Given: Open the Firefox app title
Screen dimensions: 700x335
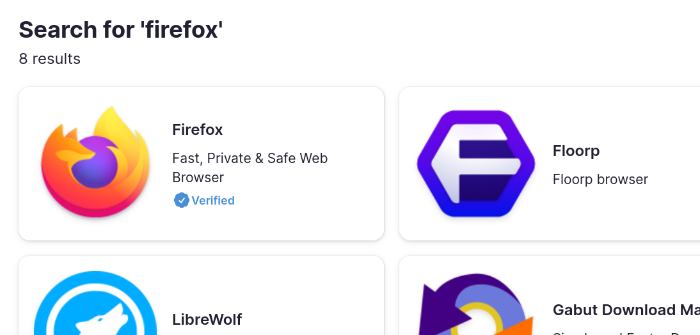Looking at the screenshot, I should 197,130.
